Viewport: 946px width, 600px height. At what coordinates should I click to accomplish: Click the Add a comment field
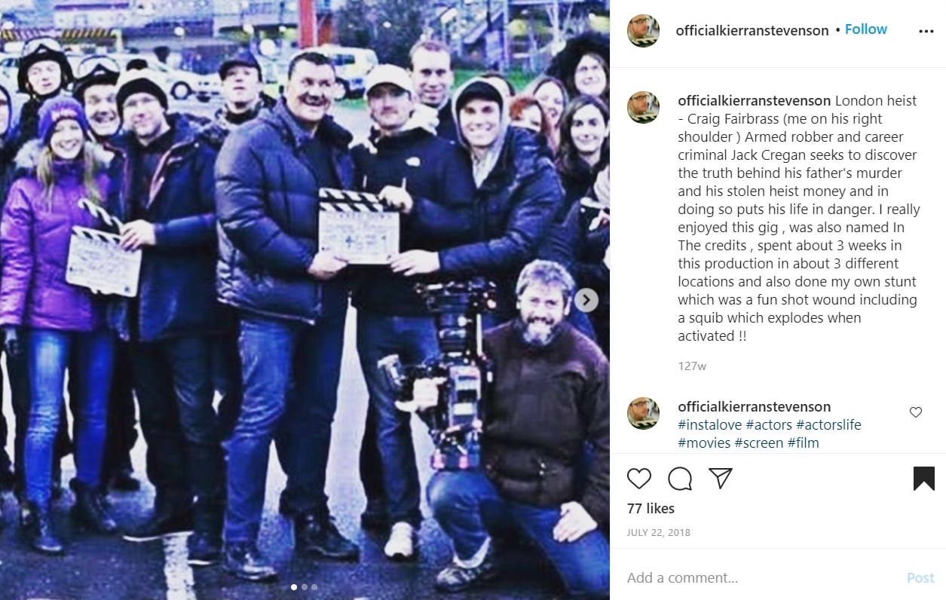coord(761,578)
